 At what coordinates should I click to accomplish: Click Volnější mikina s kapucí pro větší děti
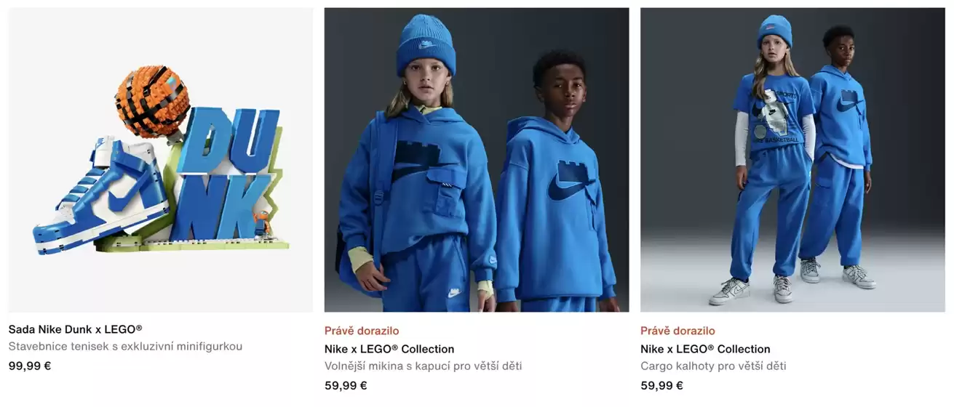(x=423, y=366)
